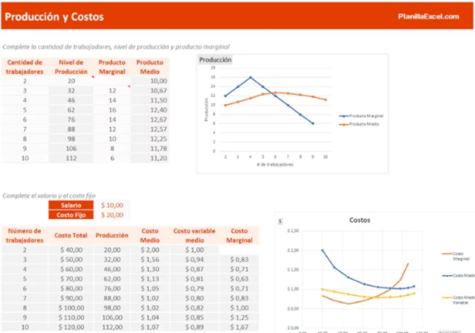Select Nivel de Producción cell with 76
Image resolution: width=475 pixels, height=333 pixels.
pyautogui.click(x=71, y=120)
